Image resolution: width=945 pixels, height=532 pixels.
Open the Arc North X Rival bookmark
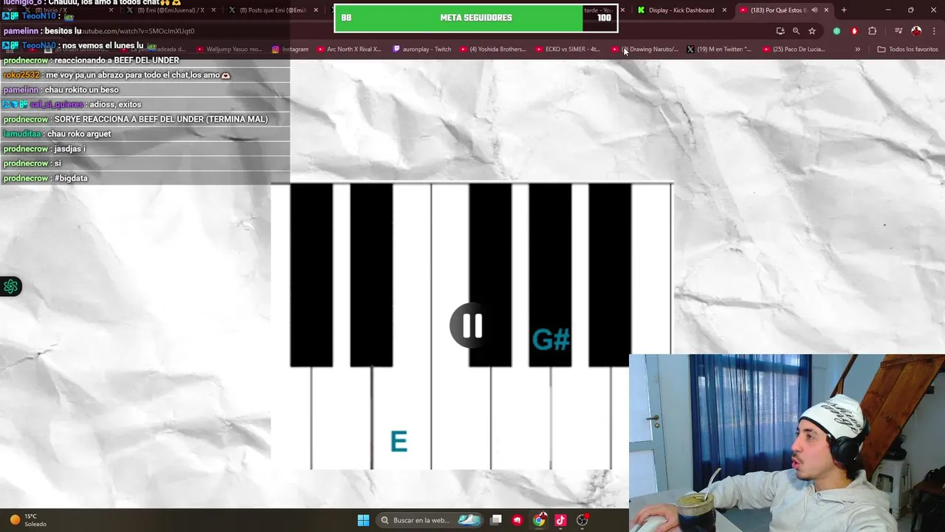(x=349, y=49)
